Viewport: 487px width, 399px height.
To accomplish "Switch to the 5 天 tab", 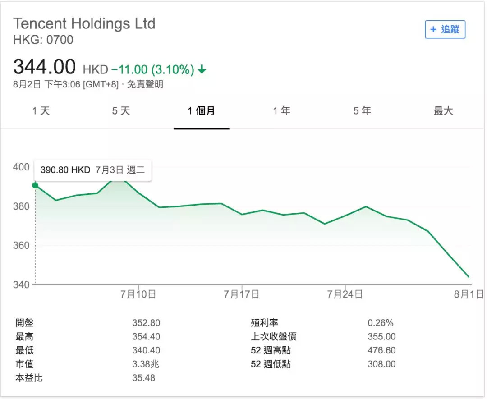I will click(x=121, y=111).
